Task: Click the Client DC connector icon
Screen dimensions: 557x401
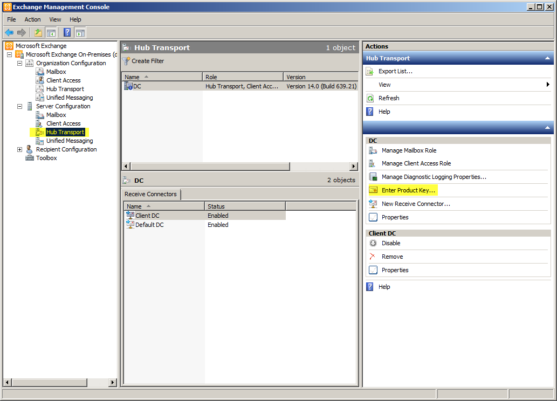Action: click(x=130, y=215)
